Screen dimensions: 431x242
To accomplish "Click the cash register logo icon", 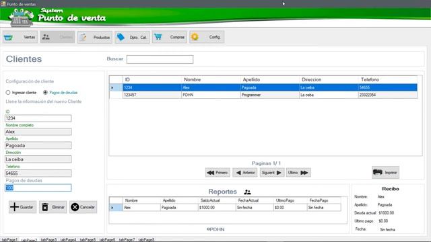I will tap(21, 17).
